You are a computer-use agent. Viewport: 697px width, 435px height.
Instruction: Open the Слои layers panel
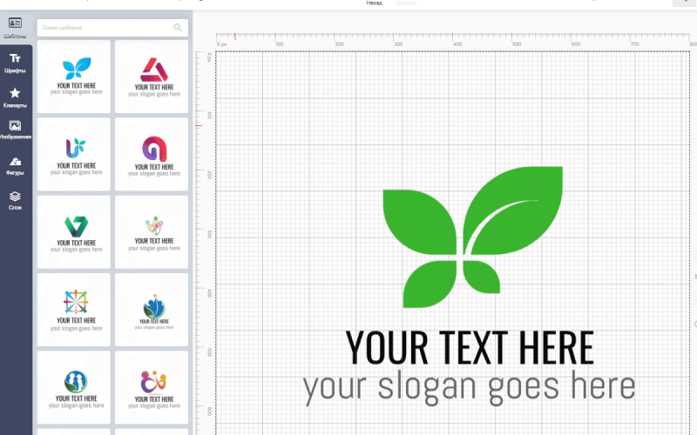[x=15, y=201]
